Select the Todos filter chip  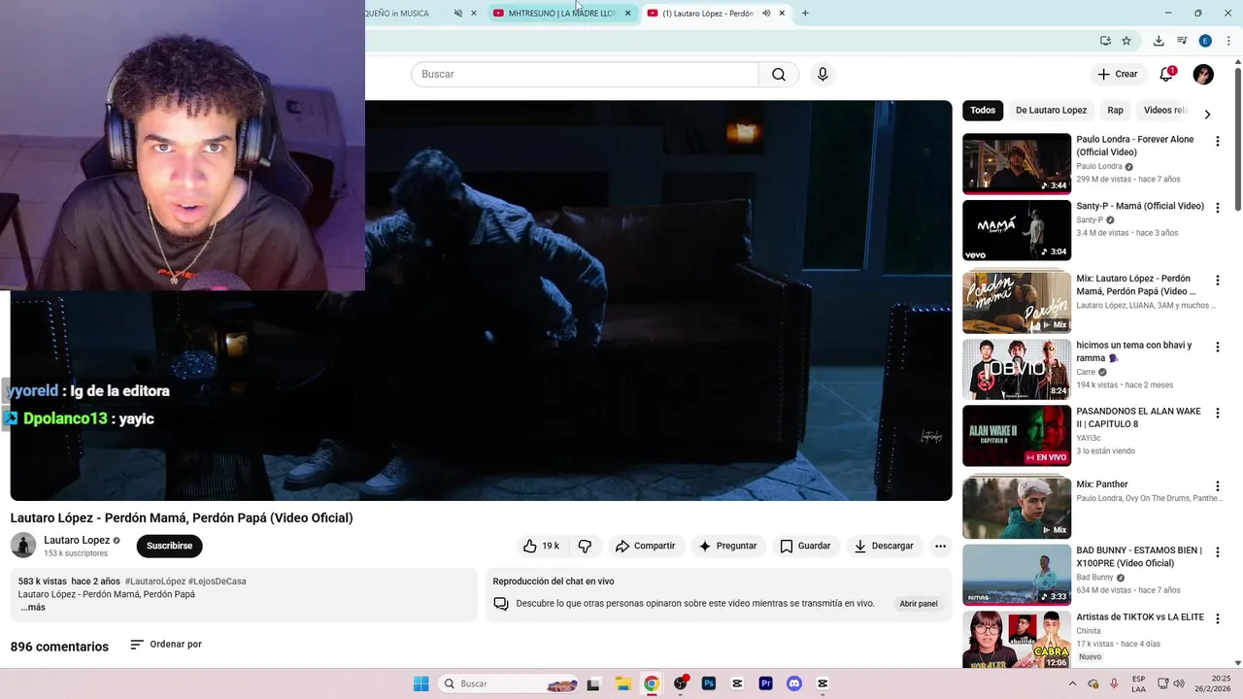[983, 111]
